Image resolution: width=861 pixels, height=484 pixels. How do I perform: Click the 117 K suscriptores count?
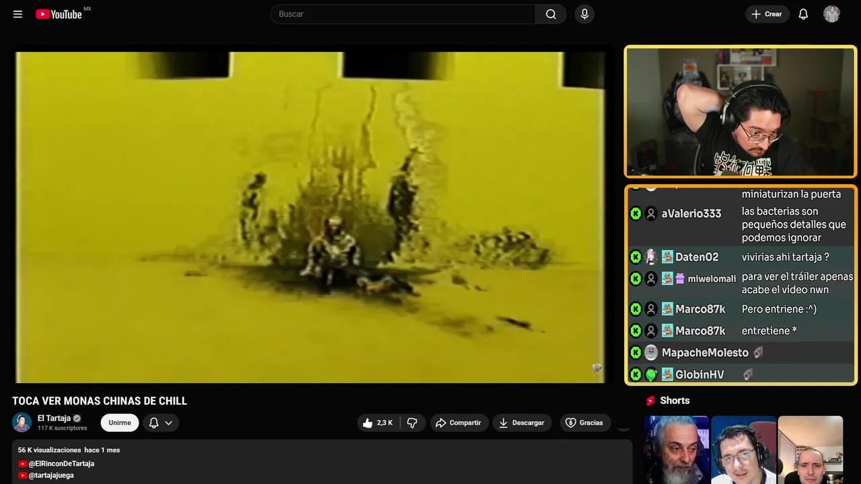[62, 428]
